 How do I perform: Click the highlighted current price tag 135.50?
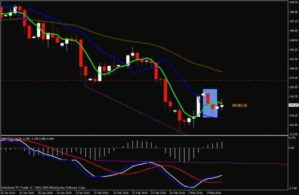coord(293,105)
